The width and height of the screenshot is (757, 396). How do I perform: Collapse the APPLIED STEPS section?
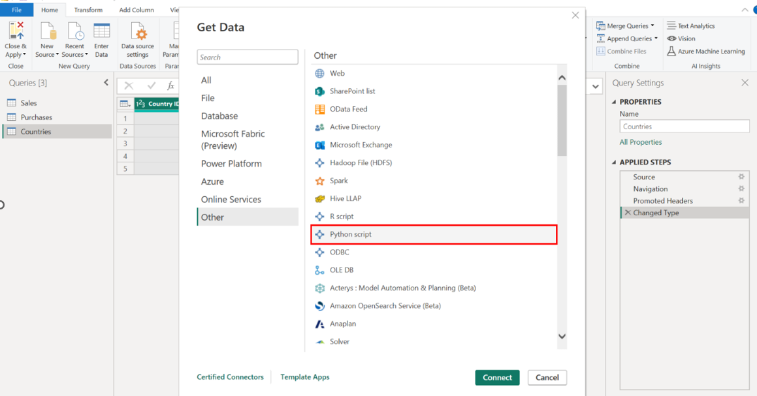pos(614,162)
